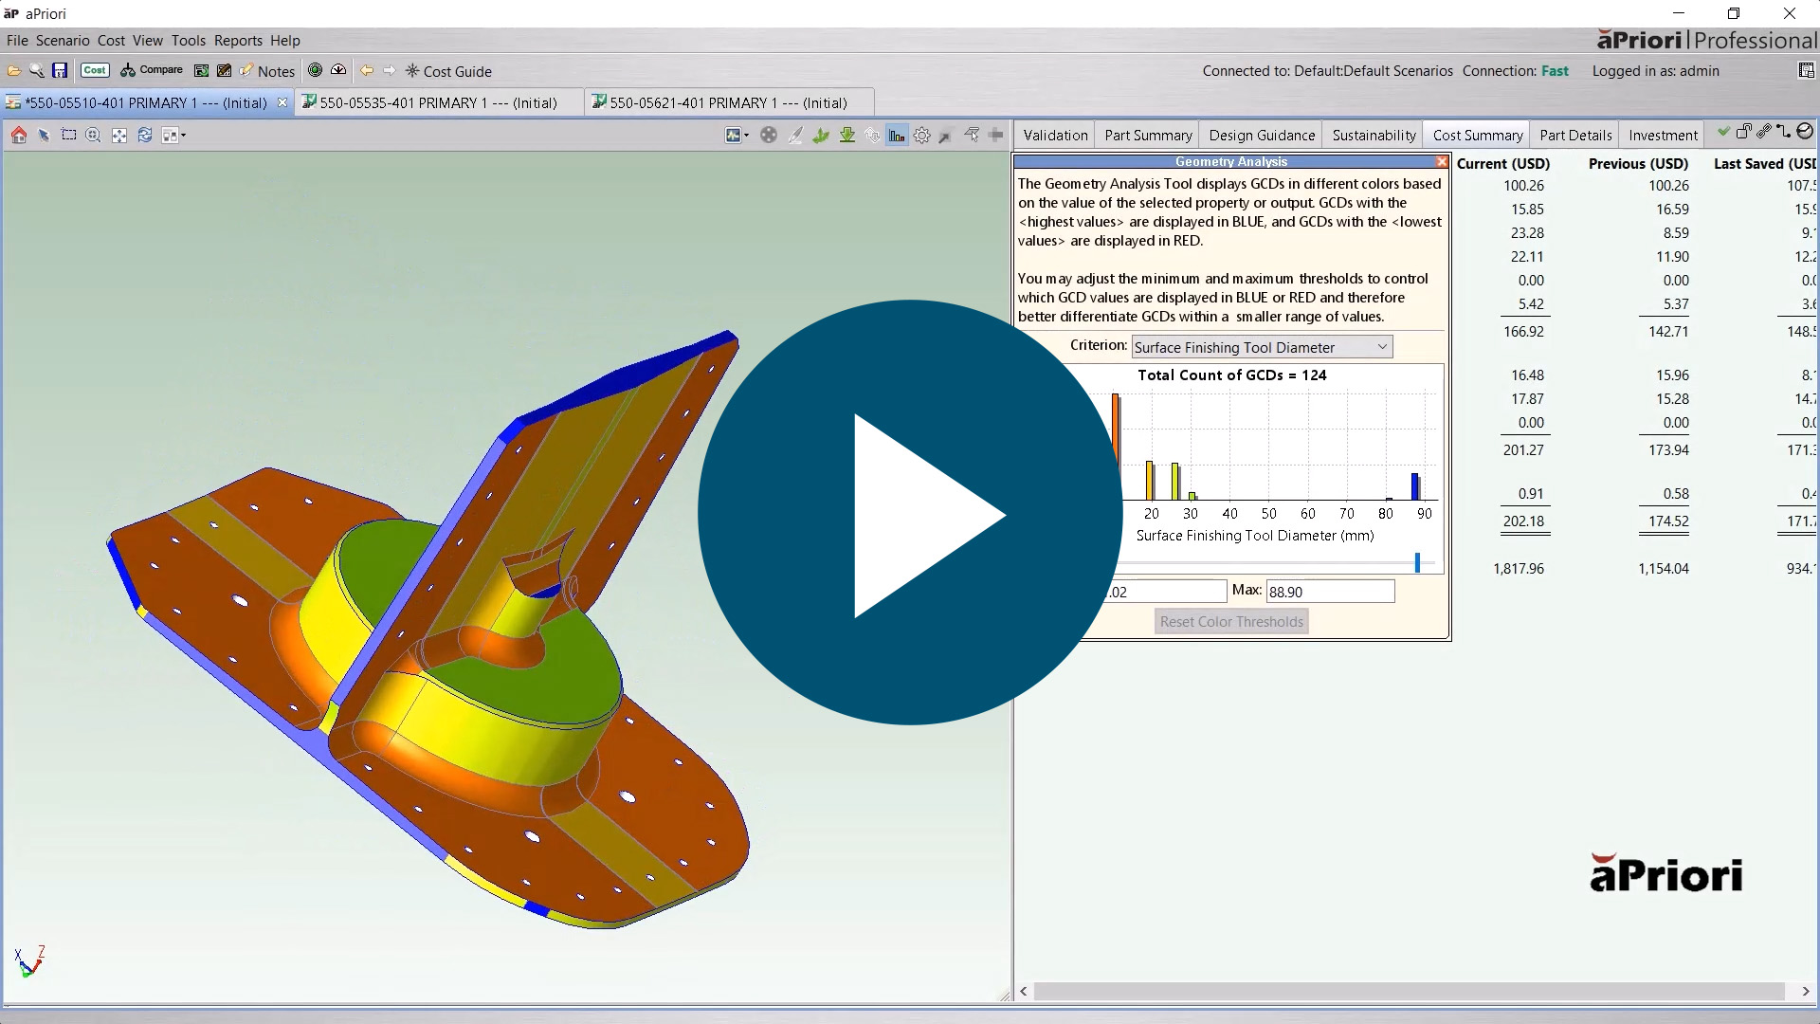Click the blue threshold slider handle
This screenshot has height=1024, width=1820.
coord(1417,562)
